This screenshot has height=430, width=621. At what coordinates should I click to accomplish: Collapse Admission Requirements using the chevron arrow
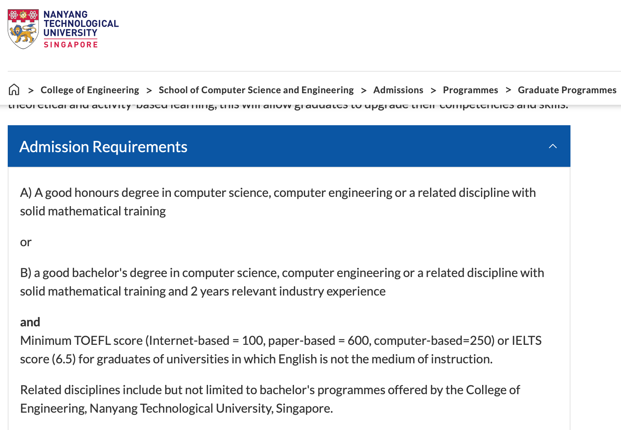point(553,146)
